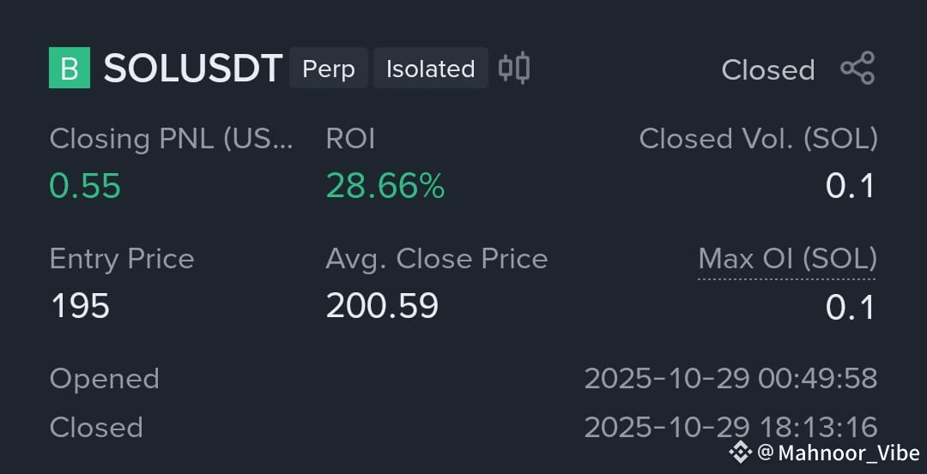Image resolution: width=927 pixels, height=474 pixels.
Task: Click the share icon next to Closed
Action: tap(857, 68)
